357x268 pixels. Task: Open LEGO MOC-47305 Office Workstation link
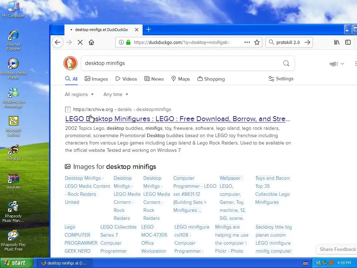click(154, 239)
